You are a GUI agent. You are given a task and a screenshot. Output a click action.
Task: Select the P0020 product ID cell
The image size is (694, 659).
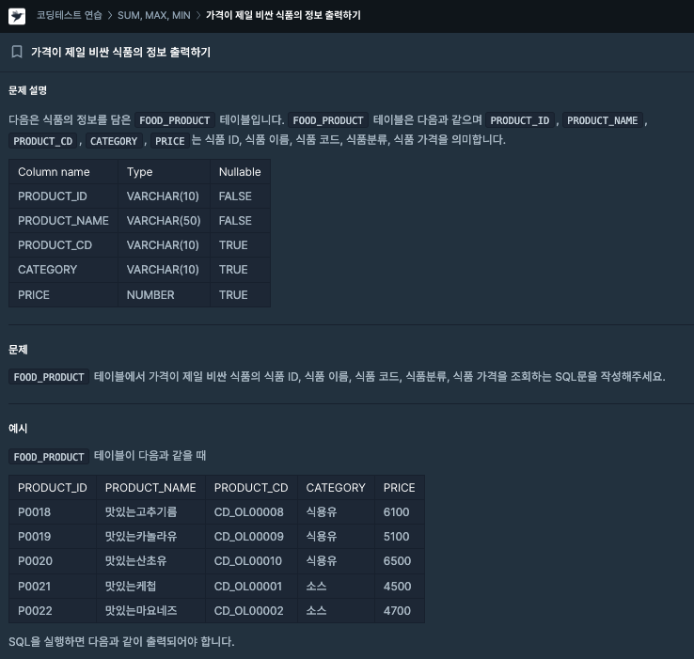[x=53, y=561]
